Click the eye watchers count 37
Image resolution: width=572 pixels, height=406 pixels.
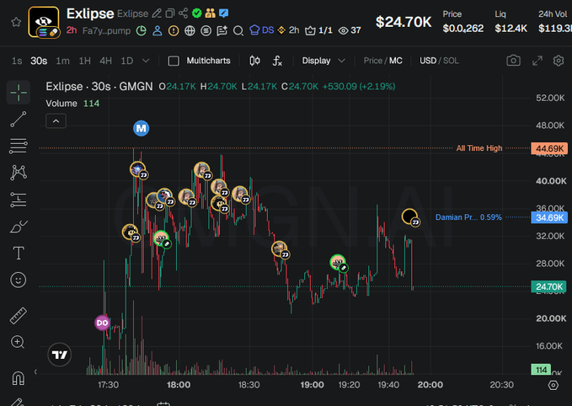(350, 30)
